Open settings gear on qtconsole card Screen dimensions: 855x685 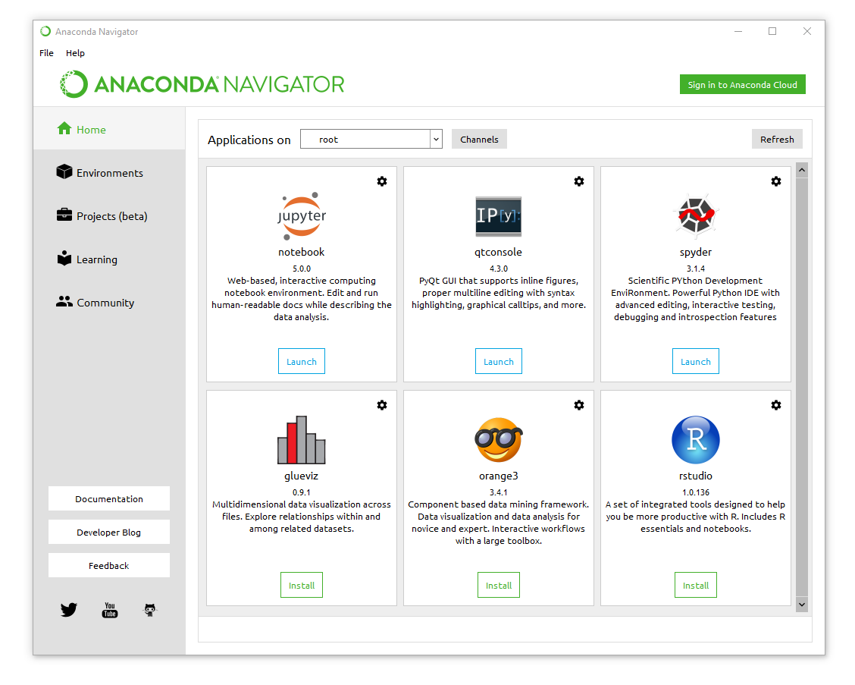(x=579, y=181)
